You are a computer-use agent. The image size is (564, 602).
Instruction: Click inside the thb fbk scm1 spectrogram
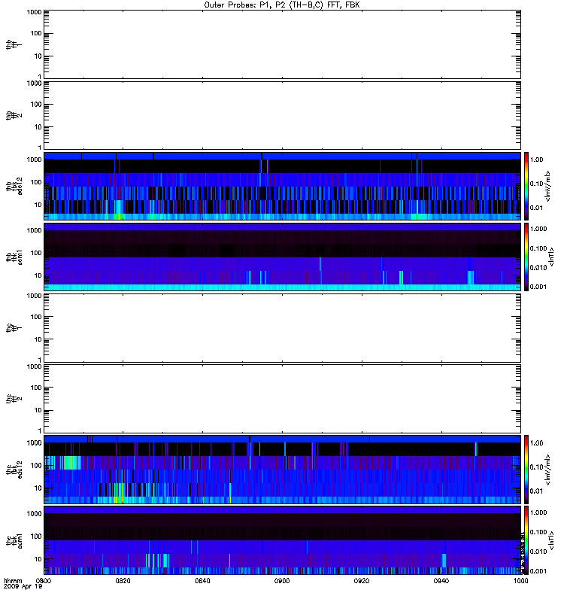282,257
